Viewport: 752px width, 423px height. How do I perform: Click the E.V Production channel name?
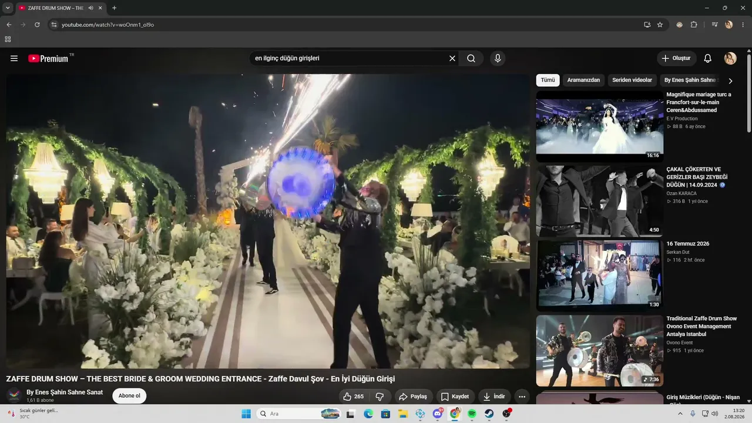682,119
